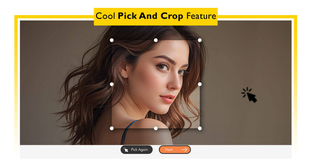Screen dimensions: 315x168
Task: Click the cursor icon in Pick Again
Action: (126, 150)
